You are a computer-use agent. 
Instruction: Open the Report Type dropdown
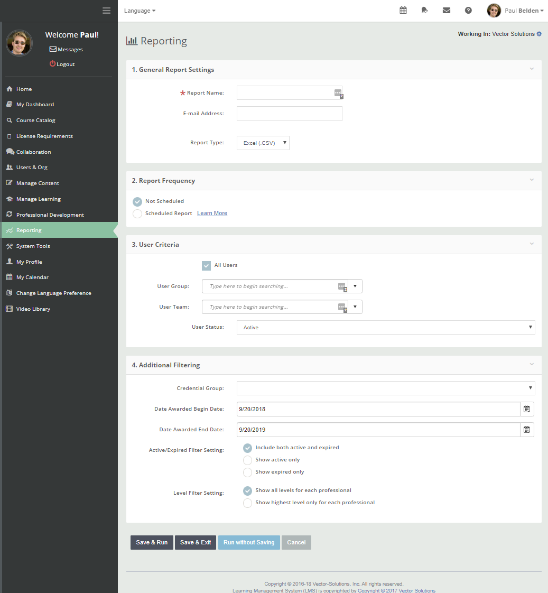[263, 143]
